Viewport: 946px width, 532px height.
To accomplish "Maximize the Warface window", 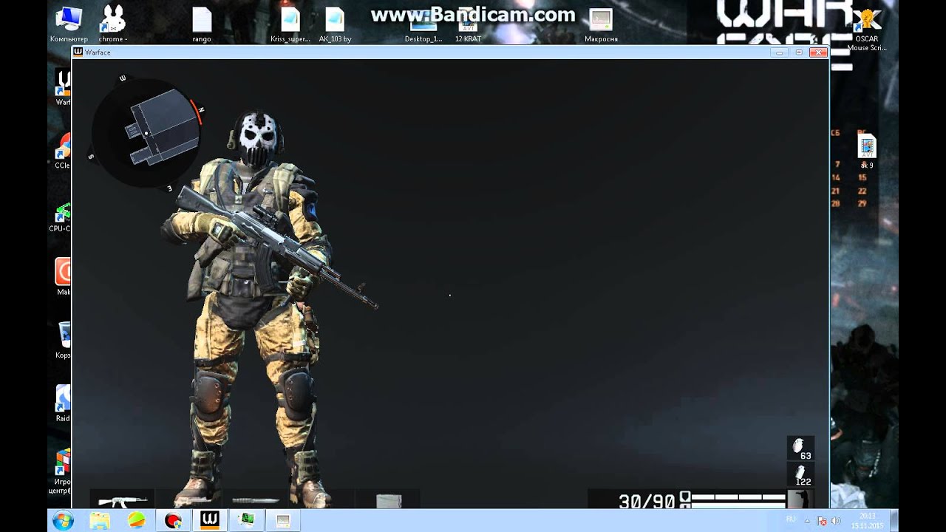I will (x=799, y=52).
